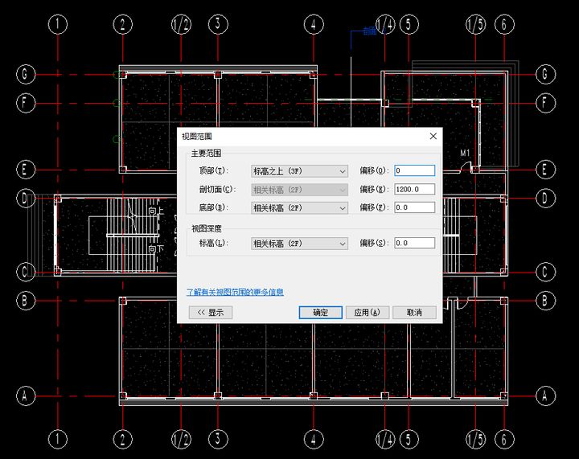Select bottom grid bubble 1
The image size is (579, 459).
tap(58, 439)
